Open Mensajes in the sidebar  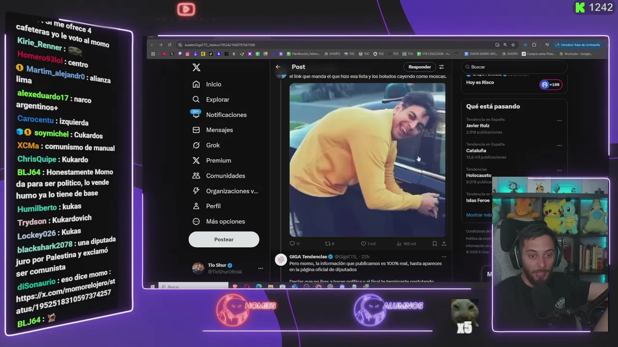point(213,130)
